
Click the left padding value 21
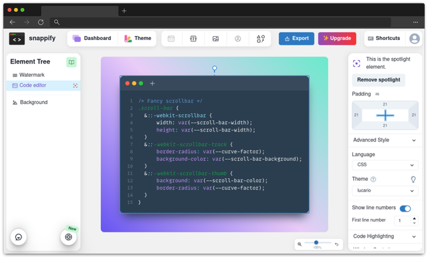click(356, 115)
